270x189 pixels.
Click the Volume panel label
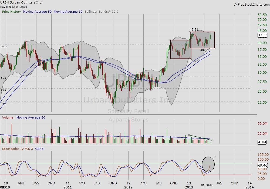coord(8,117)
